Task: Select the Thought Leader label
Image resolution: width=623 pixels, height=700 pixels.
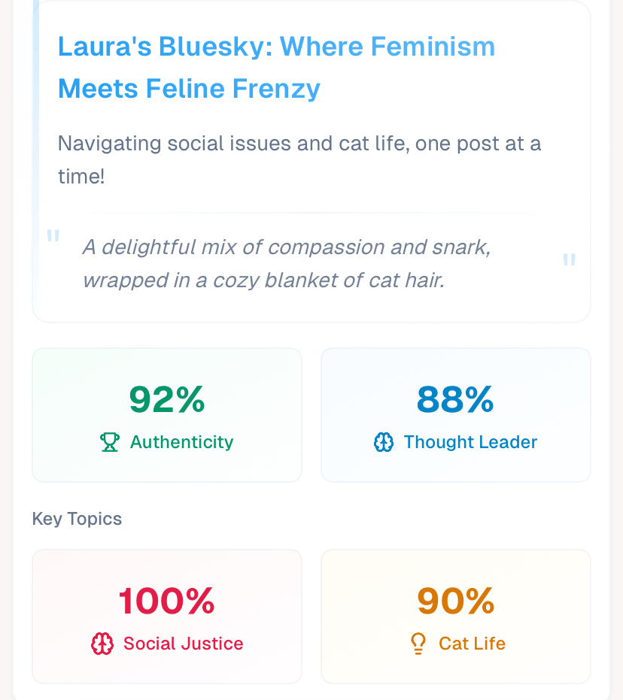Action: pyautogui.click(x=470, y=442)
